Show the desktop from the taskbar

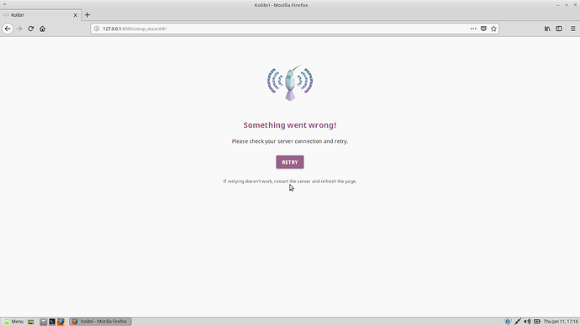click(x=31, y=322)
